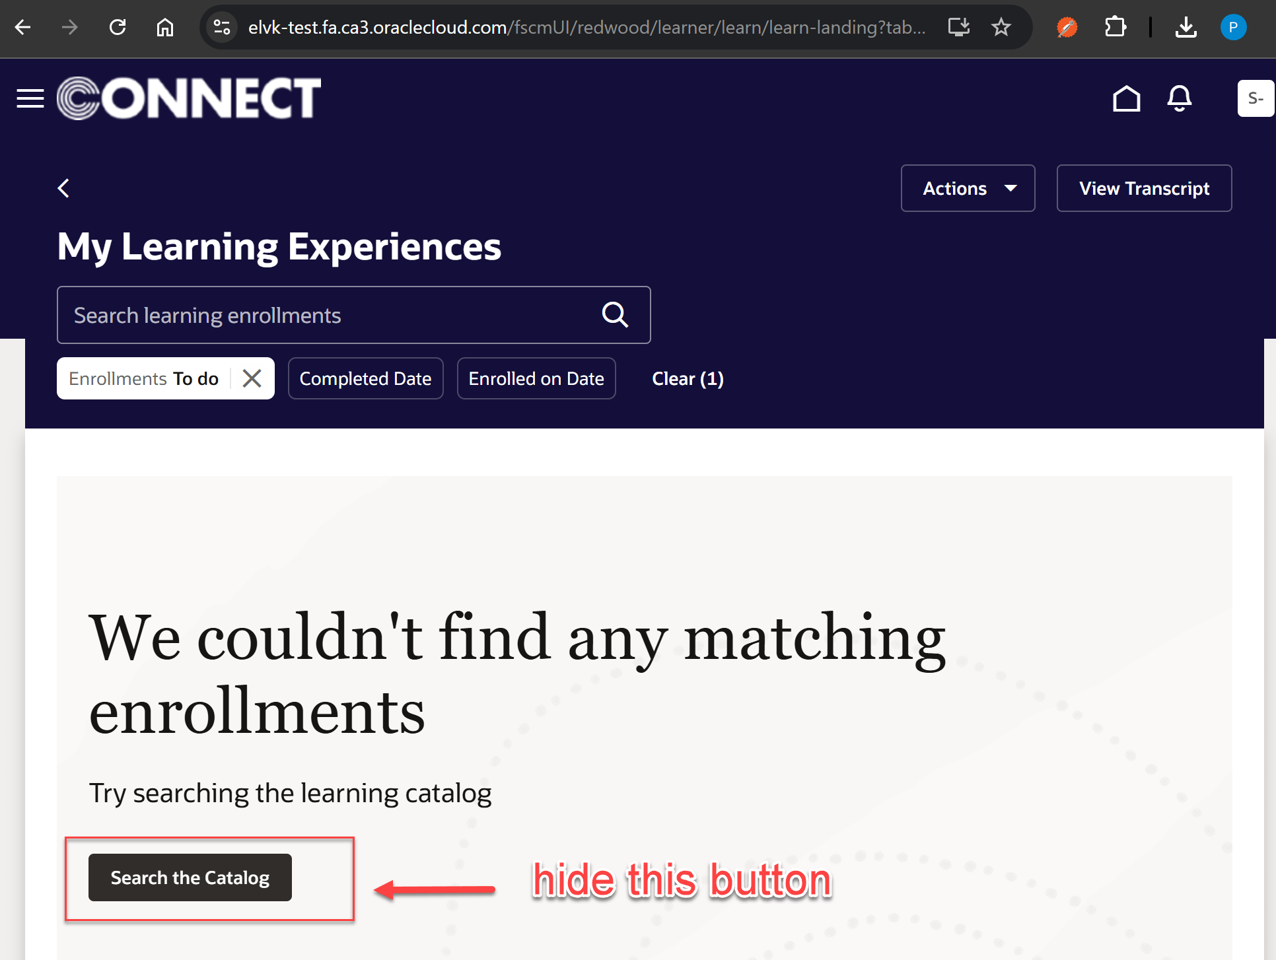Image resolution: width=1276 pixels, height=960 pixels.
Task: Open the site permissions dropdown in the address bar
Action: click(222, 27)
